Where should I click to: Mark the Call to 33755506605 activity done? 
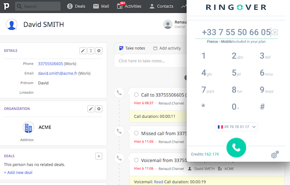click(x=136, y=95)
